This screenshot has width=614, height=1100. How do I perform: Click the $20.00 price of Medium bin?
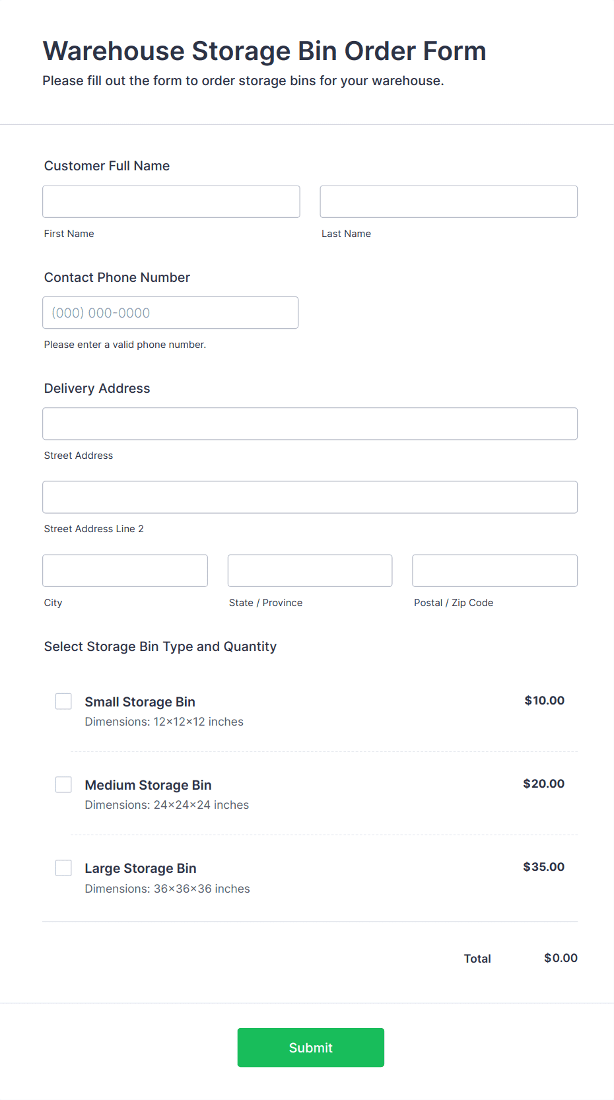pos(543,784)
